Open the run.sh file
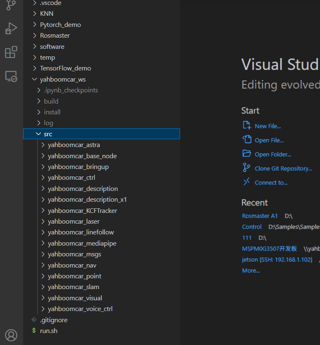 [48, 331]
